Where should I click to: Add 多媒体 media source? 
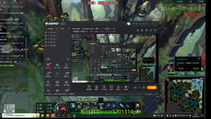pyautogui.click(x=111, y=88)
